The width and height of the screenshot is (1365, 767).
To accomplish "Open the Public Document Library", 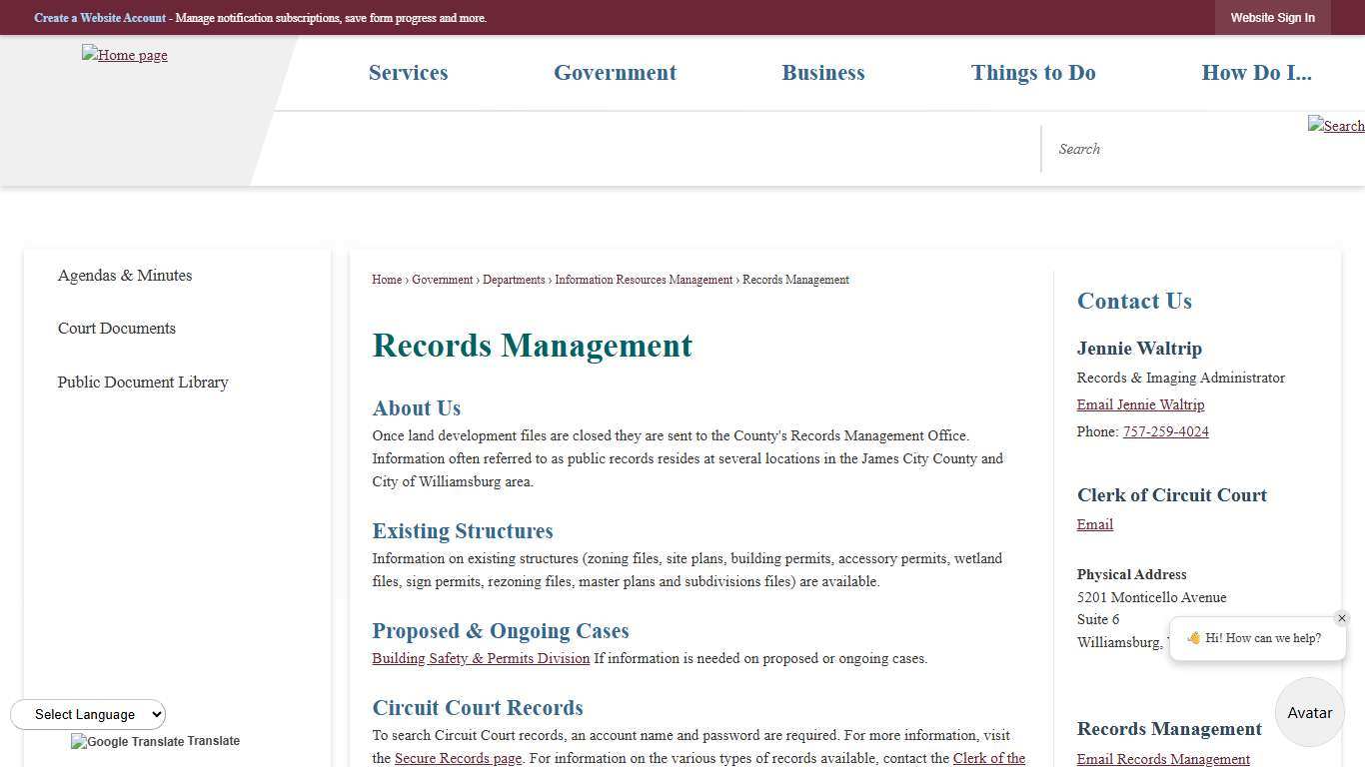I will [x=143, y=383].
